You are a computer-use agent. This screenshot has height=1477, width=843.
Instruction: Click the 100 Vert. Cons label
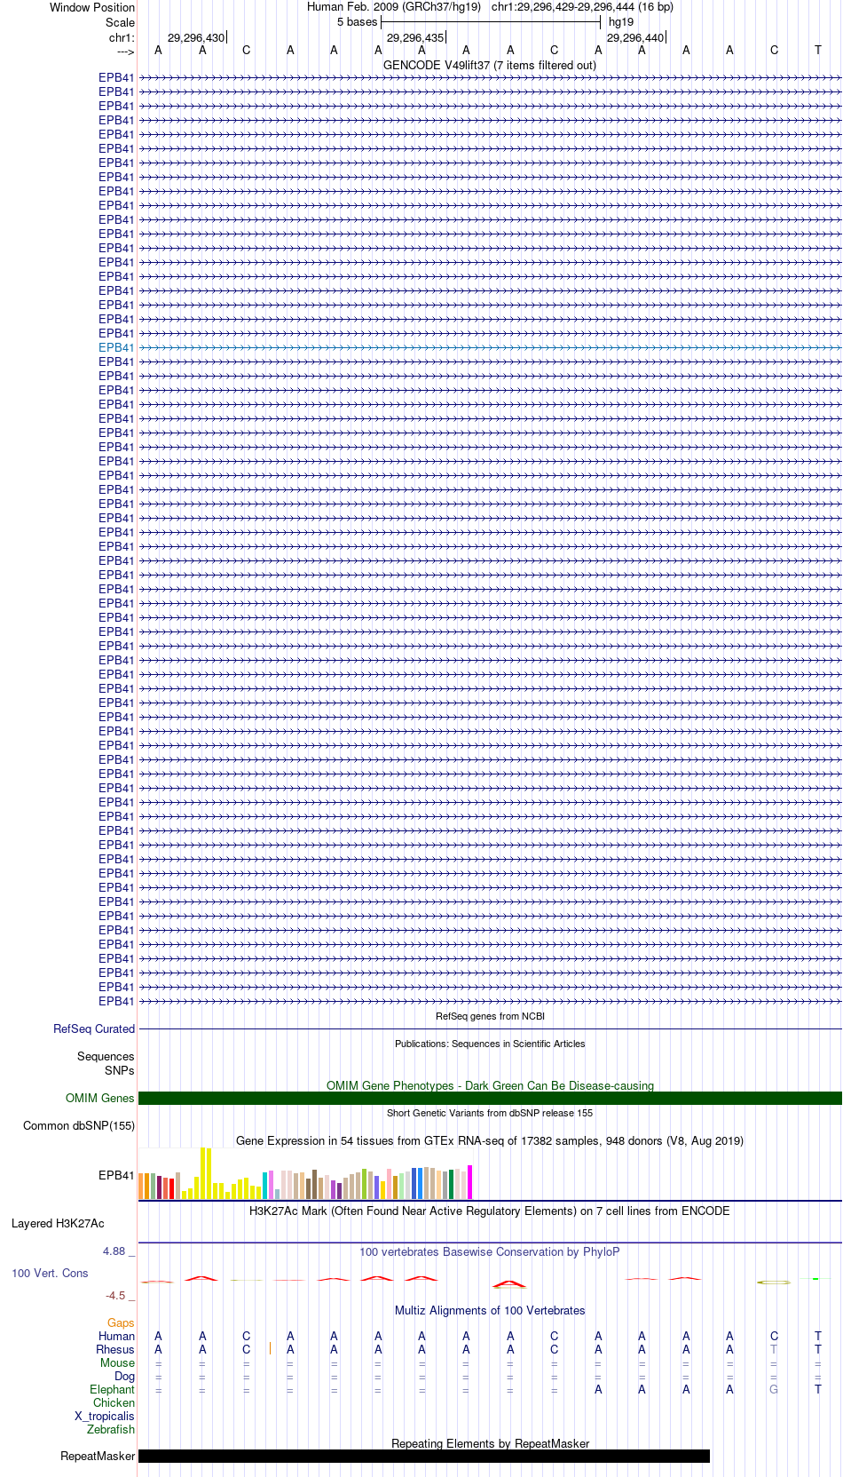(x=50, y=1273)
